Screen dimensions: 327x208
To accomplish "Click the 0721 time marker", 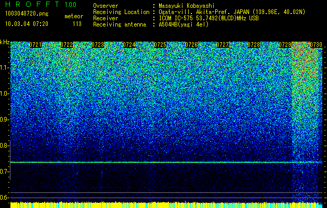I will 35,45.
